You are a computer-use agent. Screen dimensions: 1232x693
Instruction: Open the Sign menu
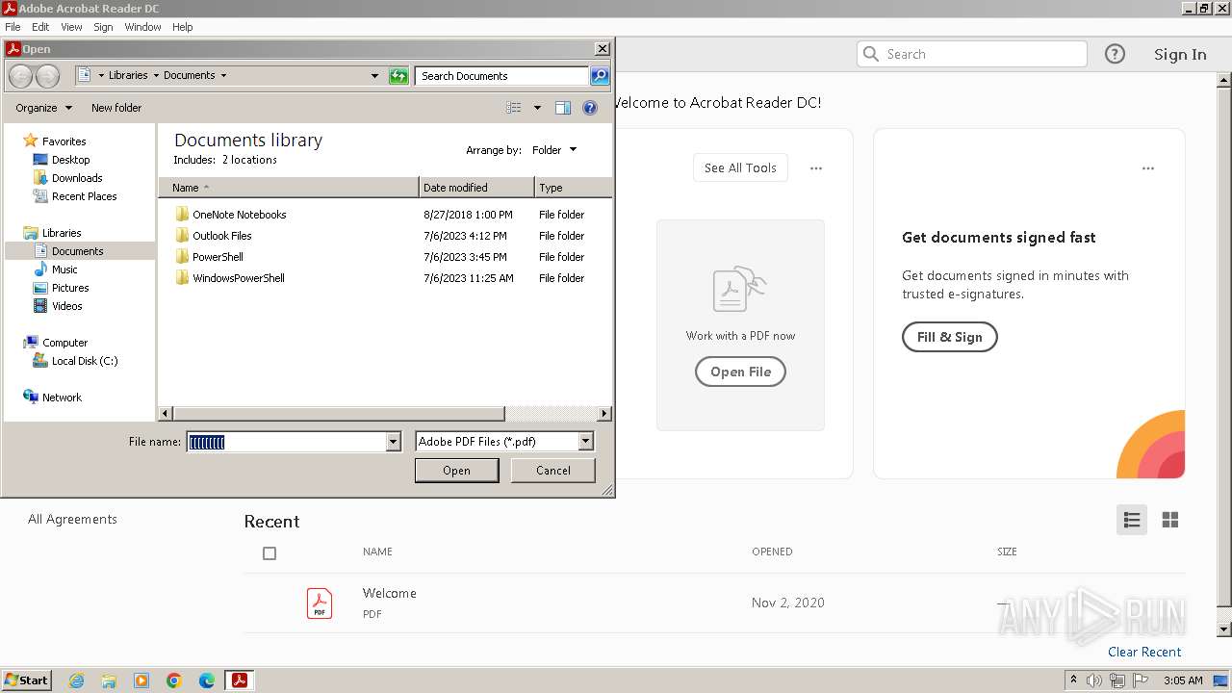tap(103, 27)
